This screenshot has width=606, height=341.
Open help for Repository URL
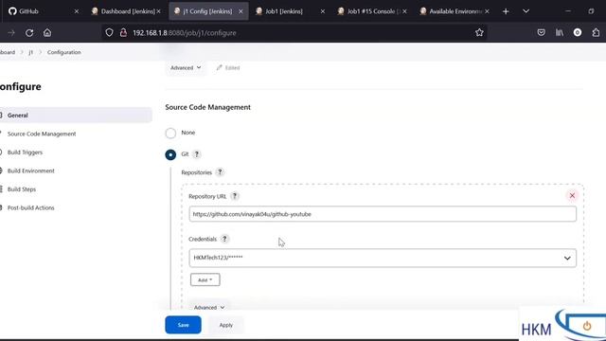click(234, 196)
